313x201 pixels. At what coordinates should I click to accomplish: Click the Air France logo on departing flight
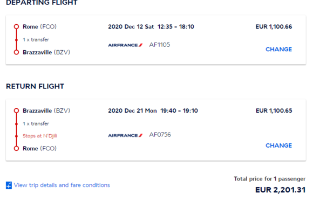click(x=125, y=45)
